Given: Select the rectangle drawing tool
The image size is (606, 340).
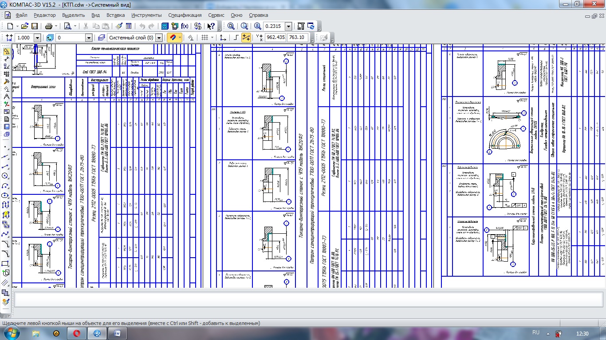Looking at the screenshot, I should (x=6, y=263).
